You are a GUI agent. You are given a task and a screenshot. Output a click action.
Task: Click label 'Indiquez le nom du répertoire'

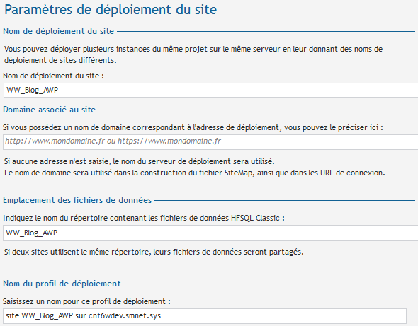(x=143, y=218)
